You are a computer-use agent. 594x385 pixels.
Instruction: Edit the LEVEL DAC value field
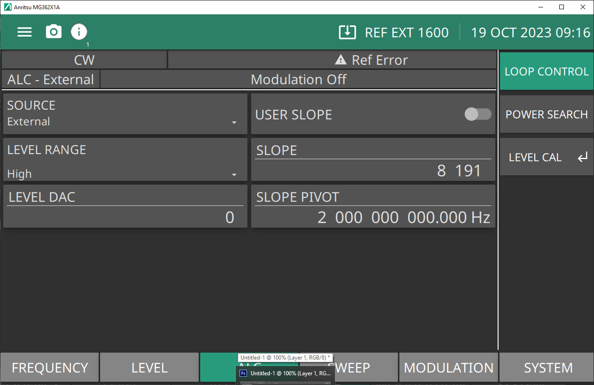pyautogui.click(x=125, y=217)
